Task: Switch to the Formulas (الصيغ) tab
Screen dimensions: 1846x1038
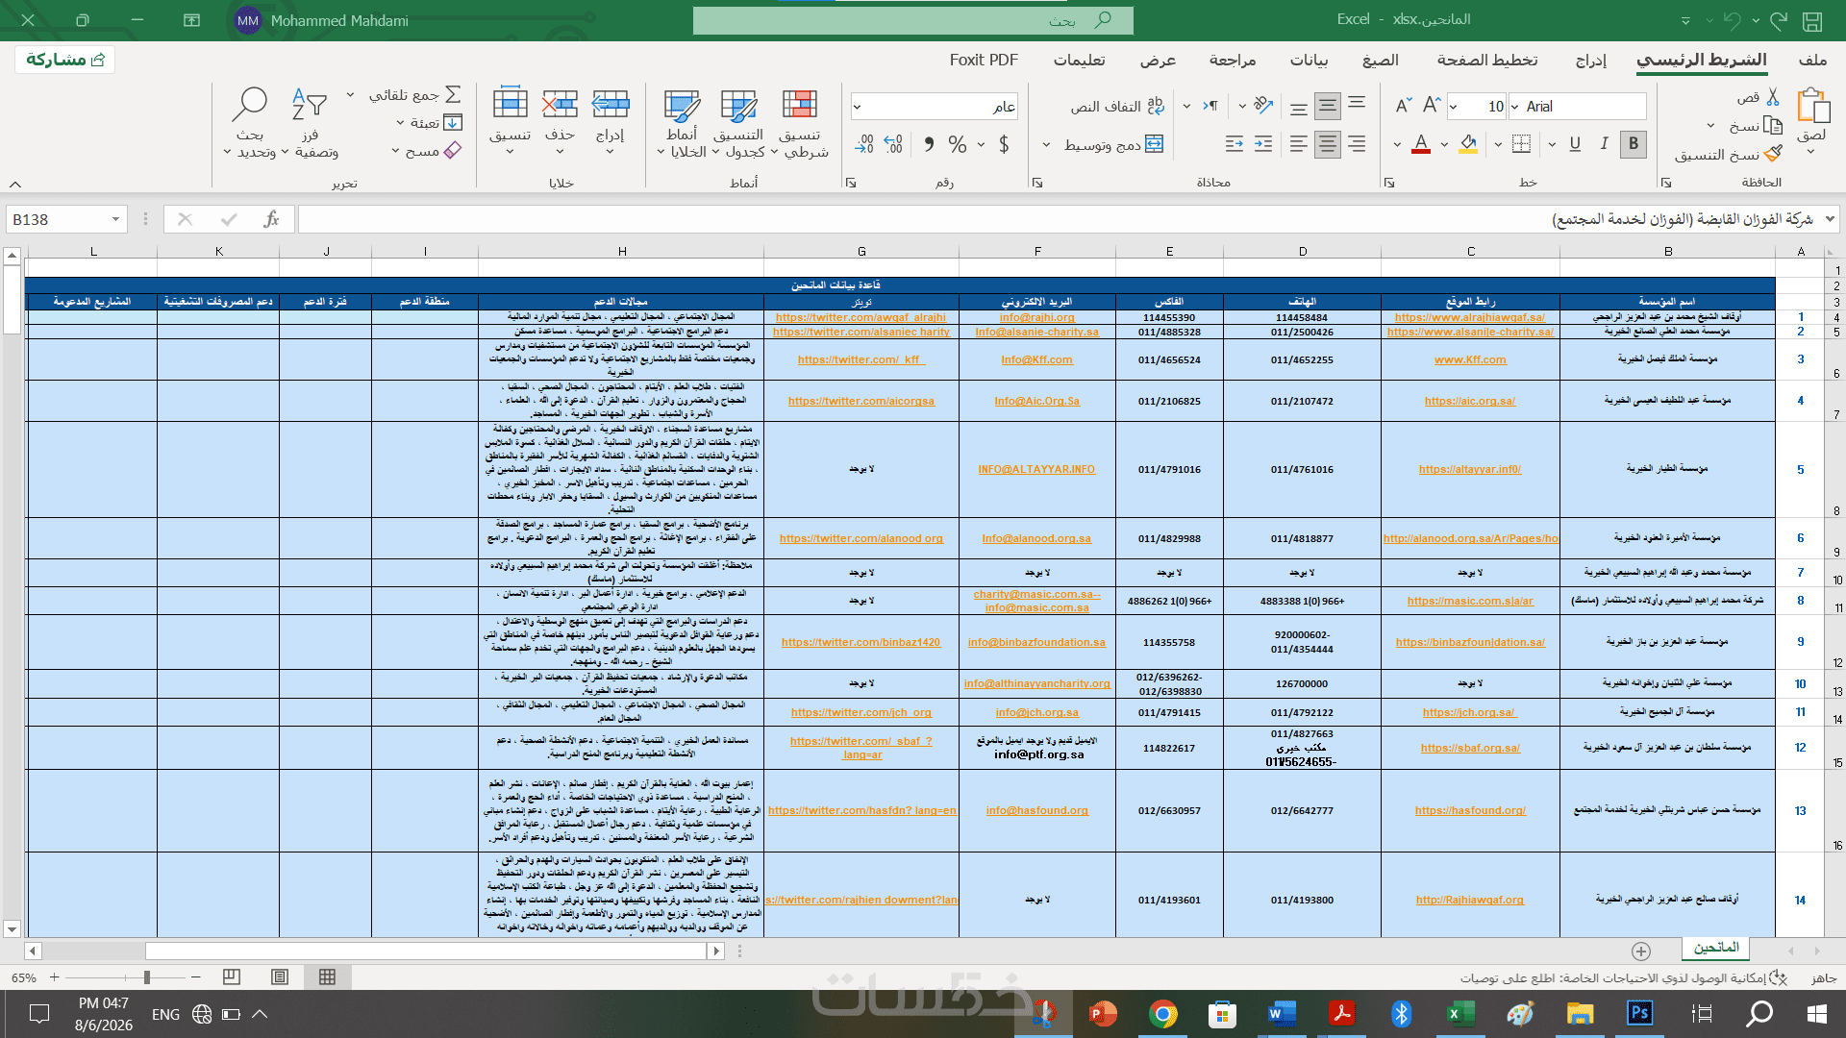Action: 1381,60
